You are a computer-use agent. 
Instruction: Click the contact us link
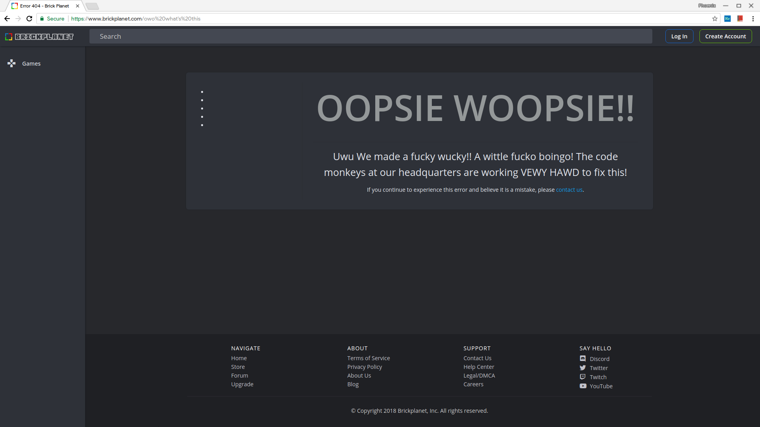coord(569,189)
